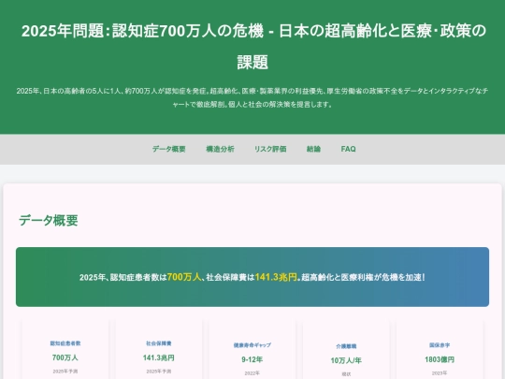Viewport: 505px width, 379px height.
Task: Go to the 構造分析 section link
Action: click(x=220, y=149)
